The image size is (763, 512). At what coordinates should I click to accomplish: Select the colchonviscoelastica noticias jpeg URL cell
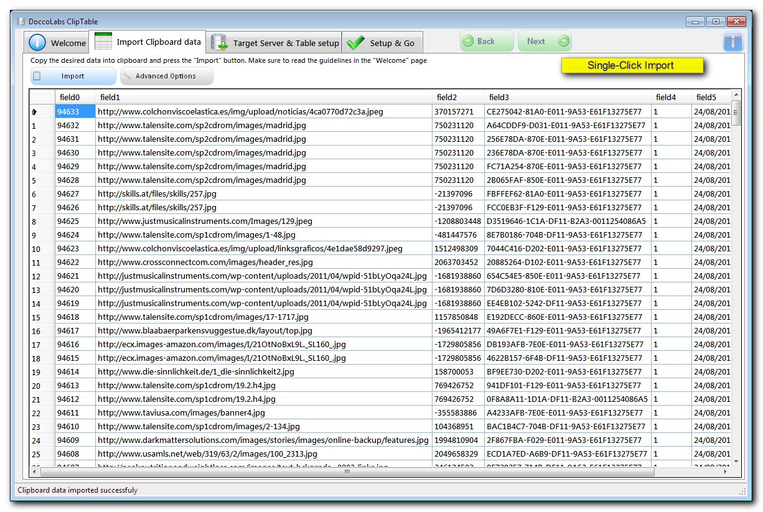(x=264, y=111)
